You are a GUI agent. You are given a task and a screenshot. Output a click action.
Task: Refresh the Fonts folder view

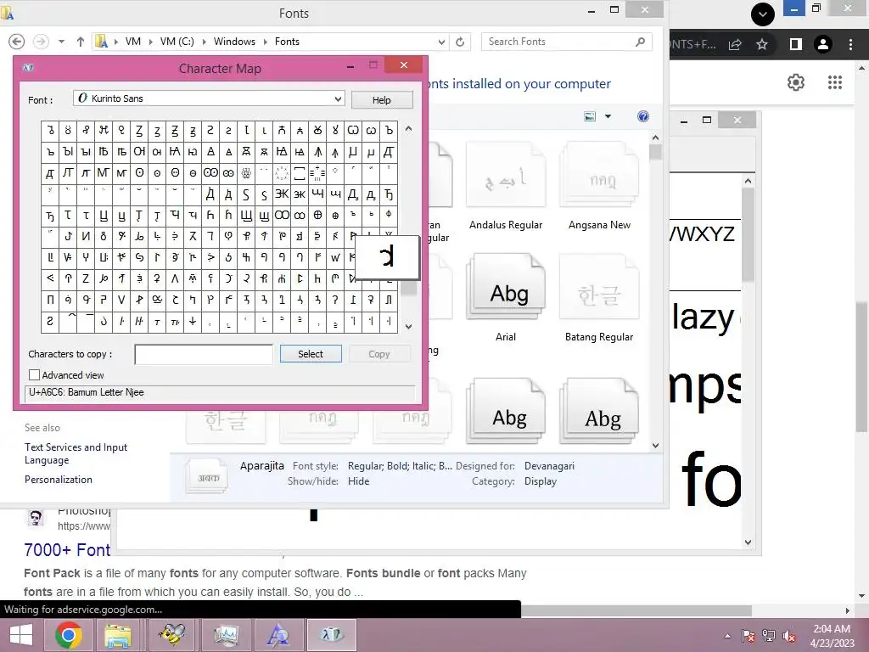pyautogui.click(x=460, y=42)
